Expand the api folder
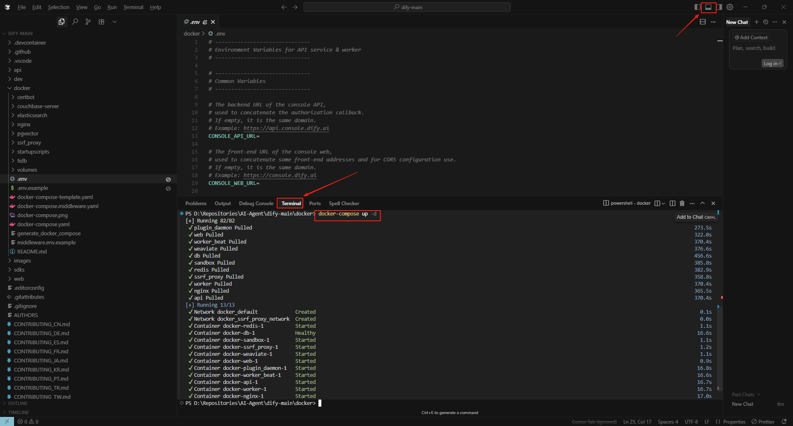 [17, 70]
